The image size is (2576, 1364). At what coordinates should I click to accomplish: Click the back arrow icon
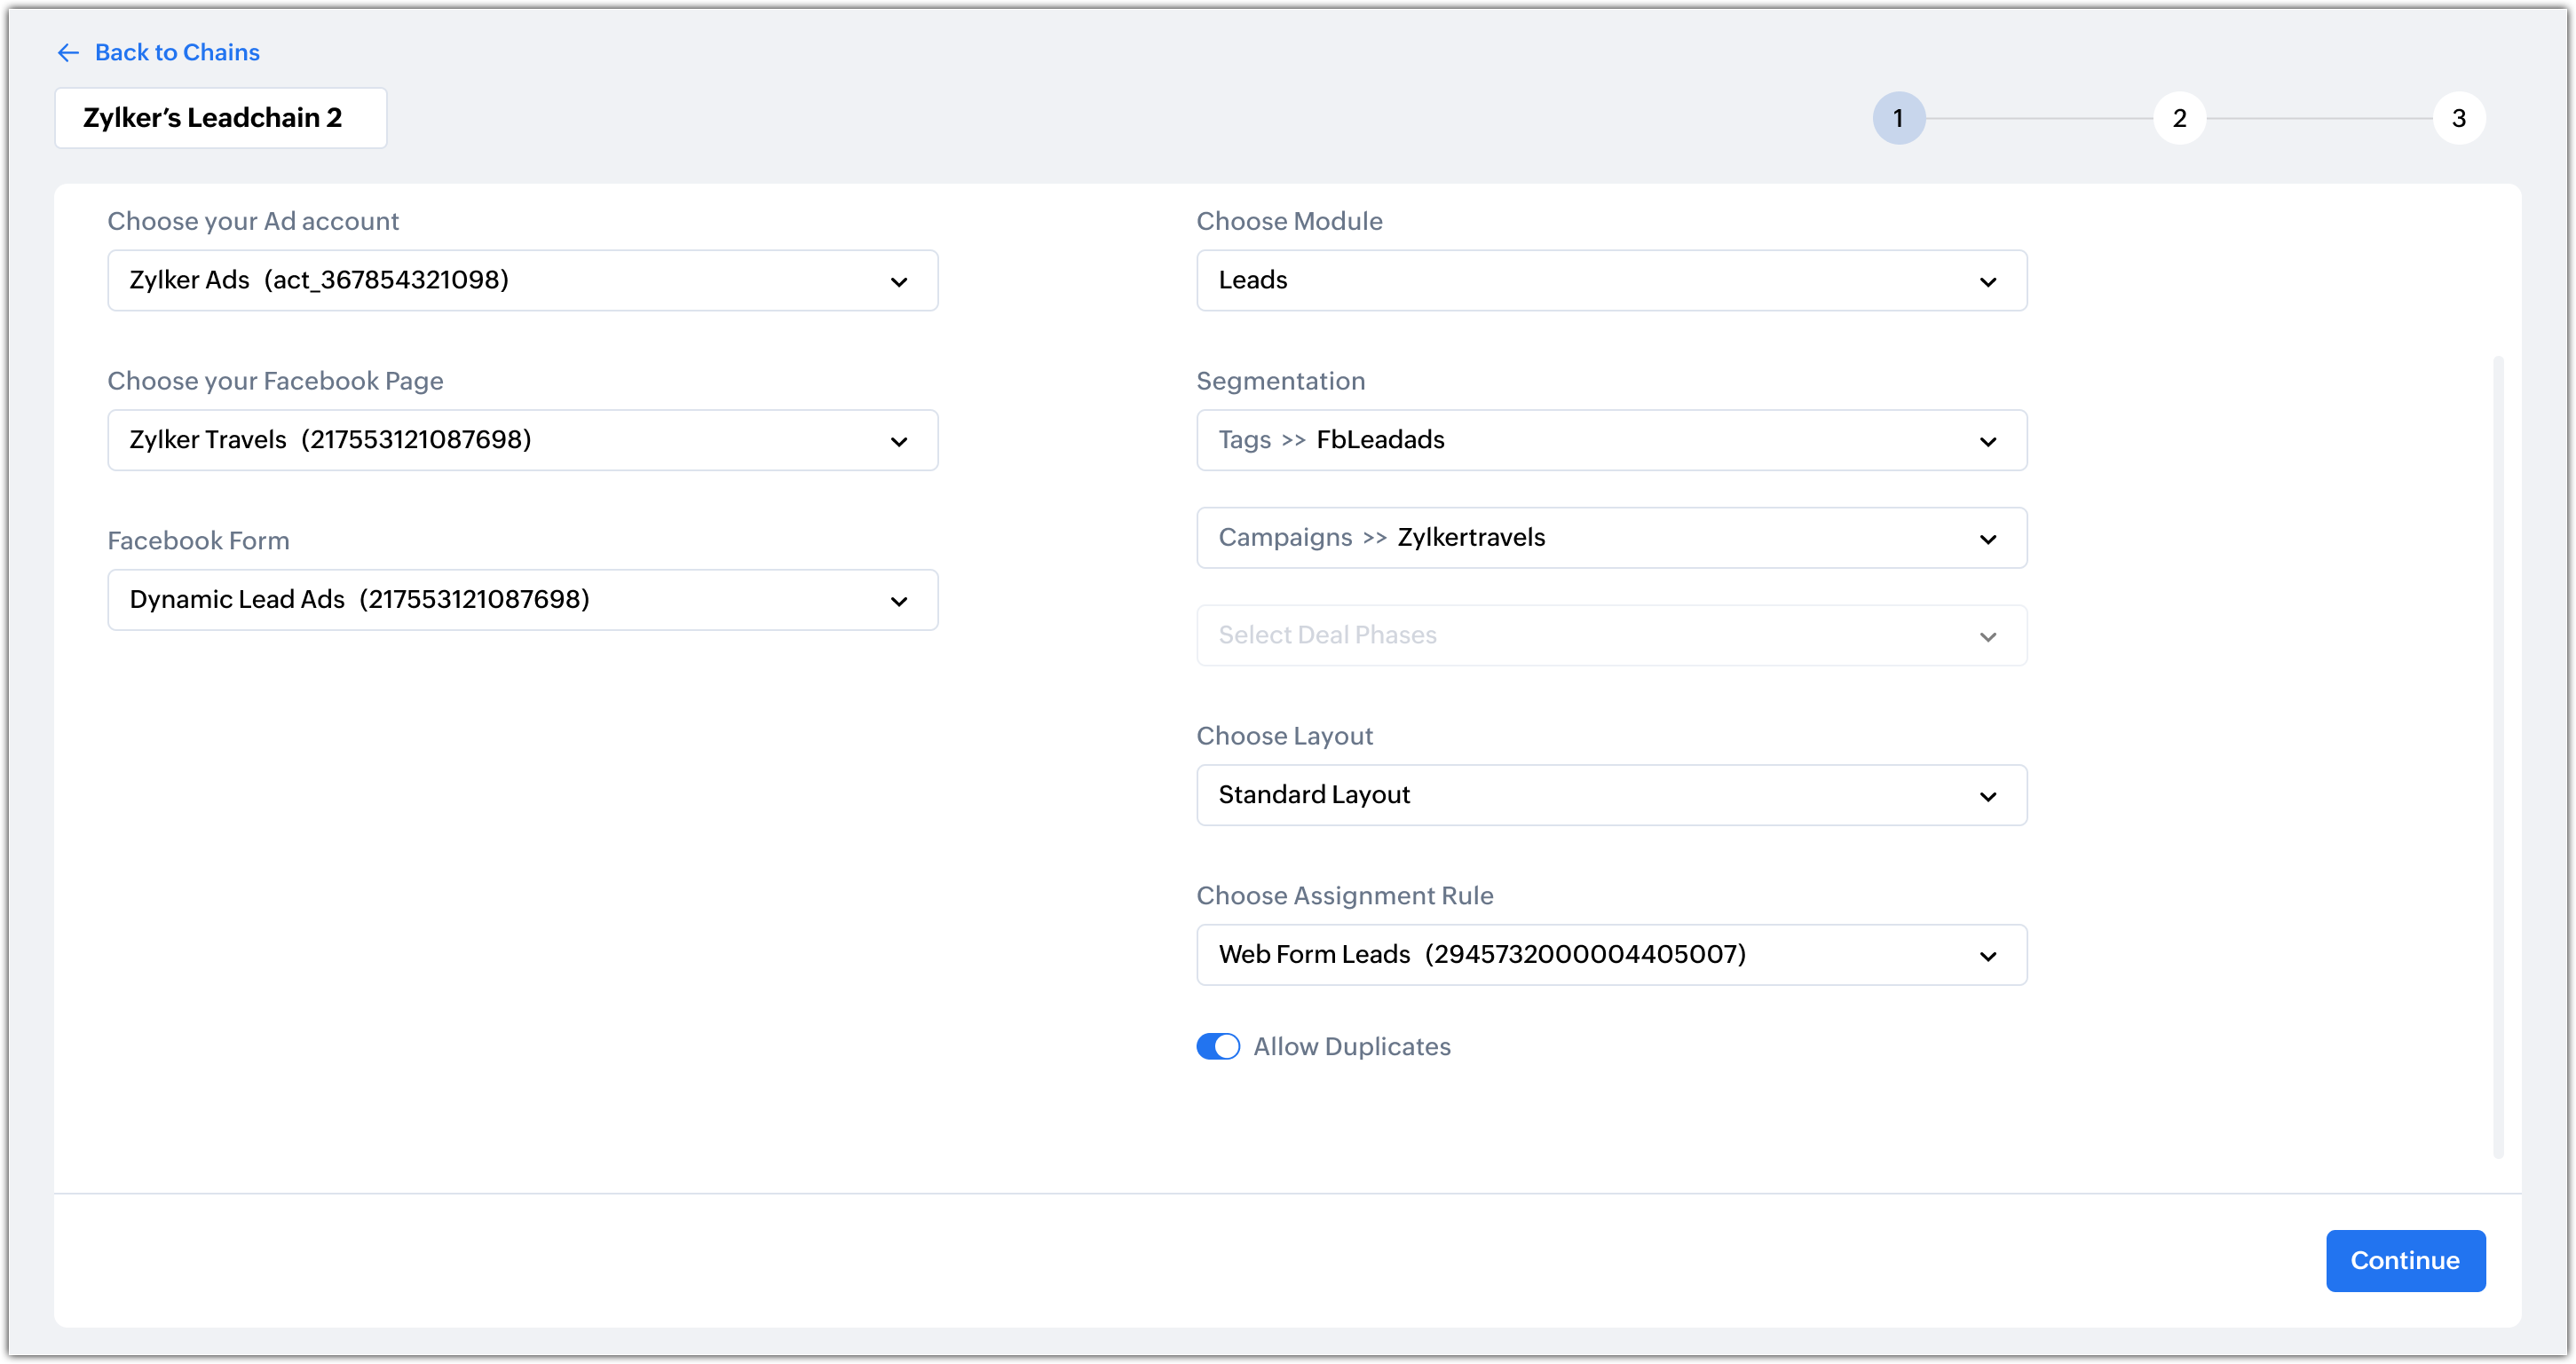(68, 53)
